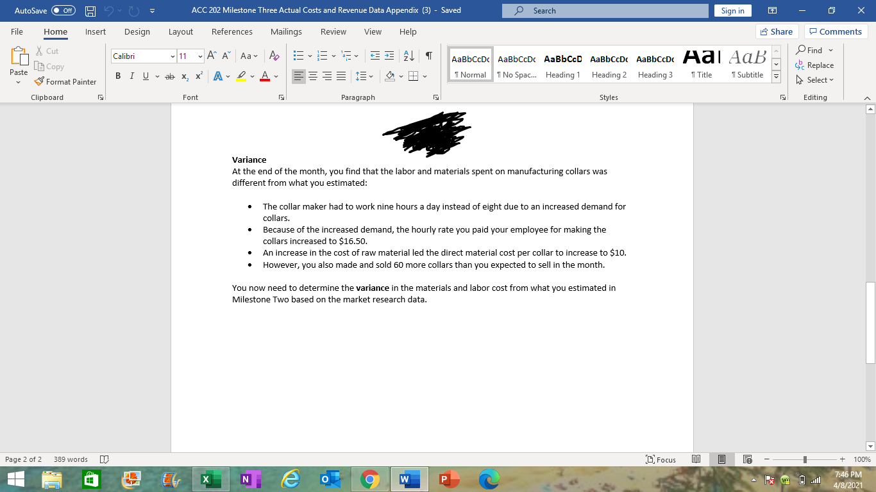Select the Strikethrough icon

click(x=169, y=76)
